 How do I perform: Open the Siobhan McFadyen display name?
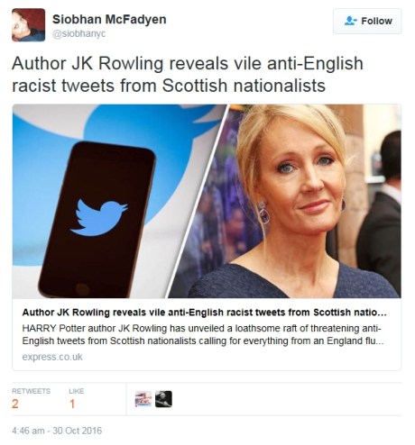tap(109, 20)
